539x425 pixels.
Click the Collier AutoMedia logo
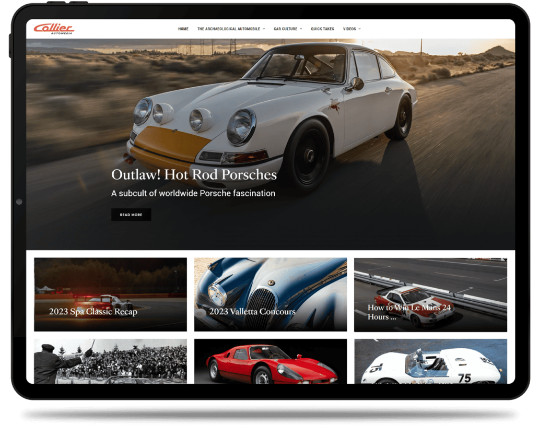[x=54, y=28]
